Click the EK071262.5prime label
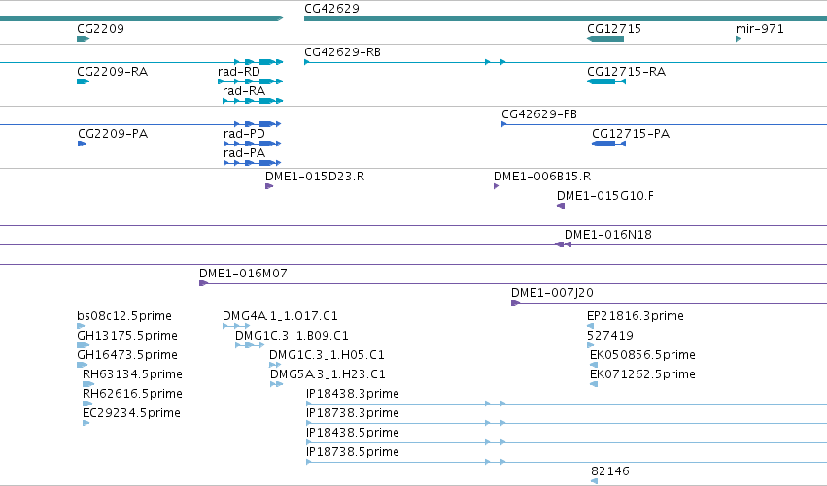The height and width of the screenshot is (486, 827). pos(642,374)
